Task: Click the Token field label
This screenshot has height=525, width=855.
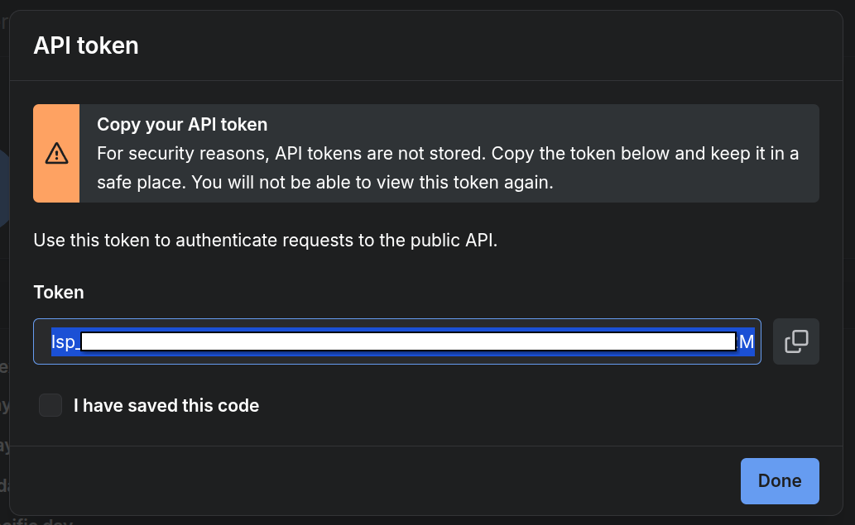Action: pyautogui.click(x=59, y=293)
